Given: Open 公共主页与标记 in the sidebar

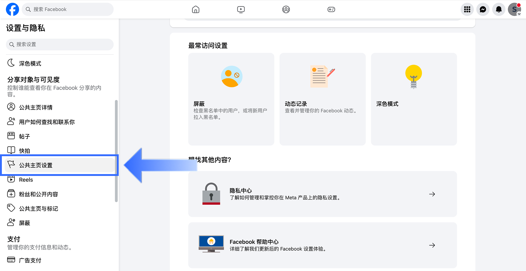Looking at the screenshot, I should [x=60, y=209].
